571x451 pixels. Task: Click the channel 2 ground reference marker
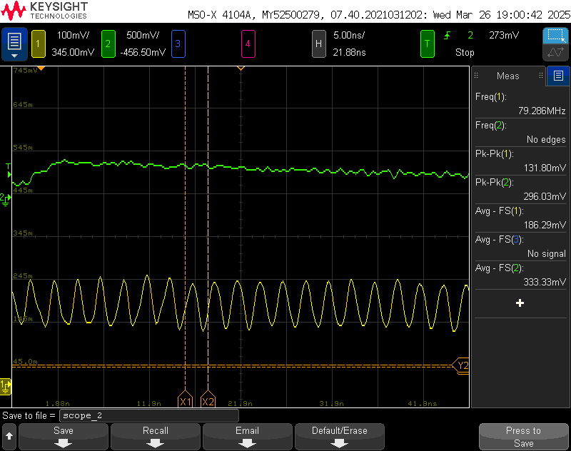pyautogui.click(x=6, y=200)
